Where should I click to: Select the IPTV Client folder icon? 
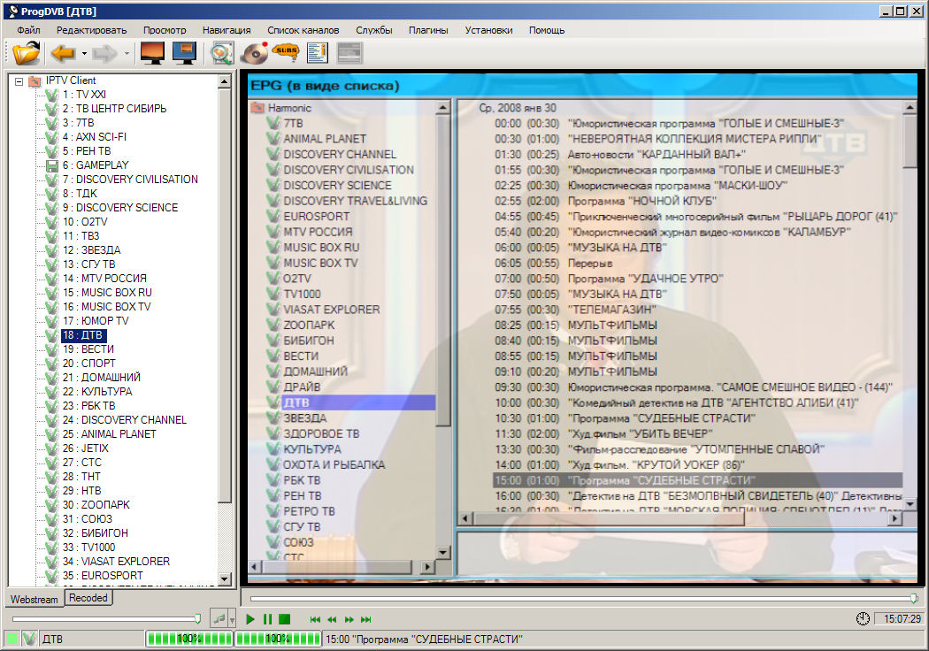click(x=35, y=80)
